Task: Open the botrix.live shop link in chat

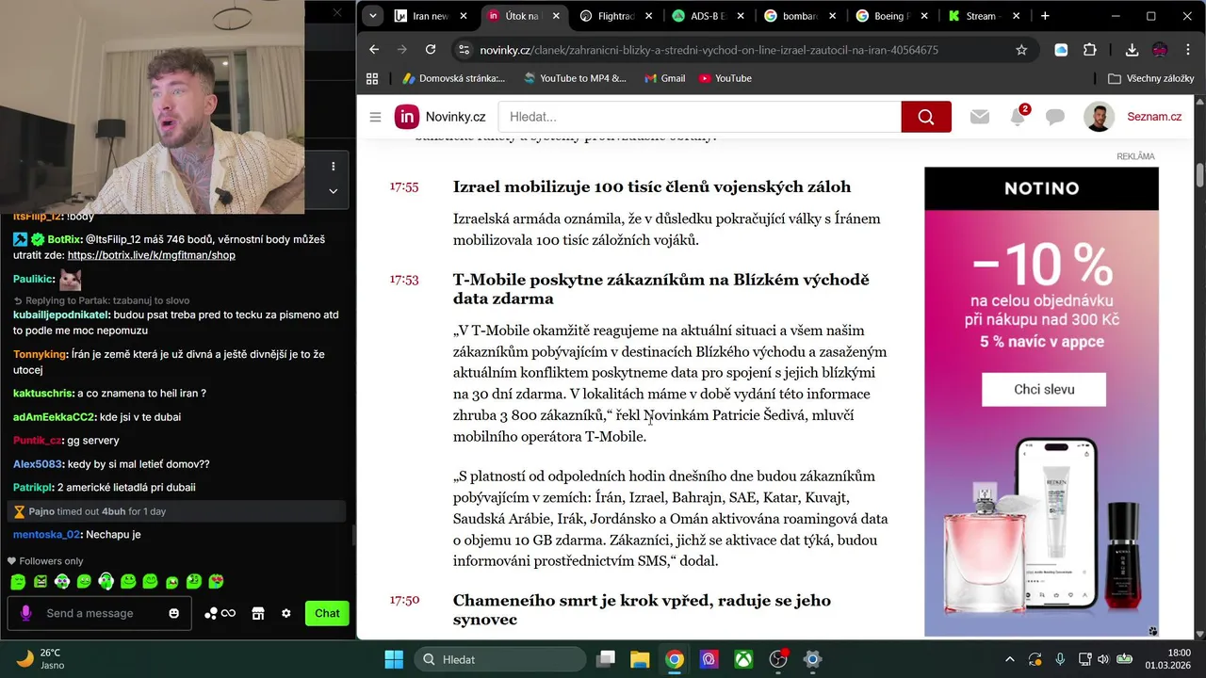Action: 152,255
